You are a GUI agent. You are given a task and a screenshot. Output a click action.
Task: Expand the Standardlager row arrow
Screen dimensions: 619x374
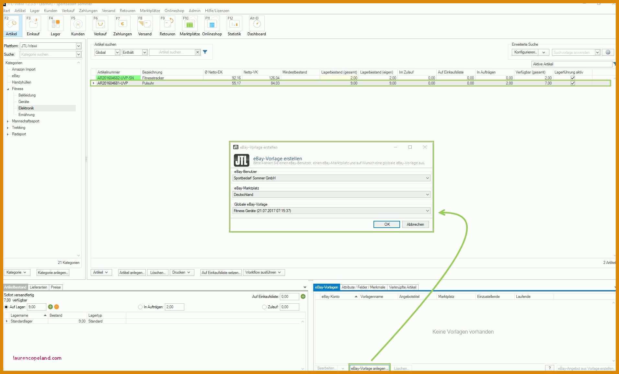pos(7,321)
